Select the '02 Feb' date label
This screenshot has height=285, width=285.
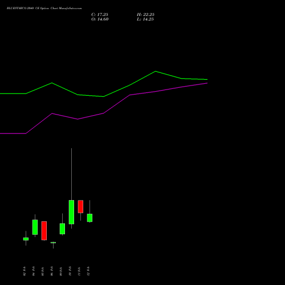point(25,271)
